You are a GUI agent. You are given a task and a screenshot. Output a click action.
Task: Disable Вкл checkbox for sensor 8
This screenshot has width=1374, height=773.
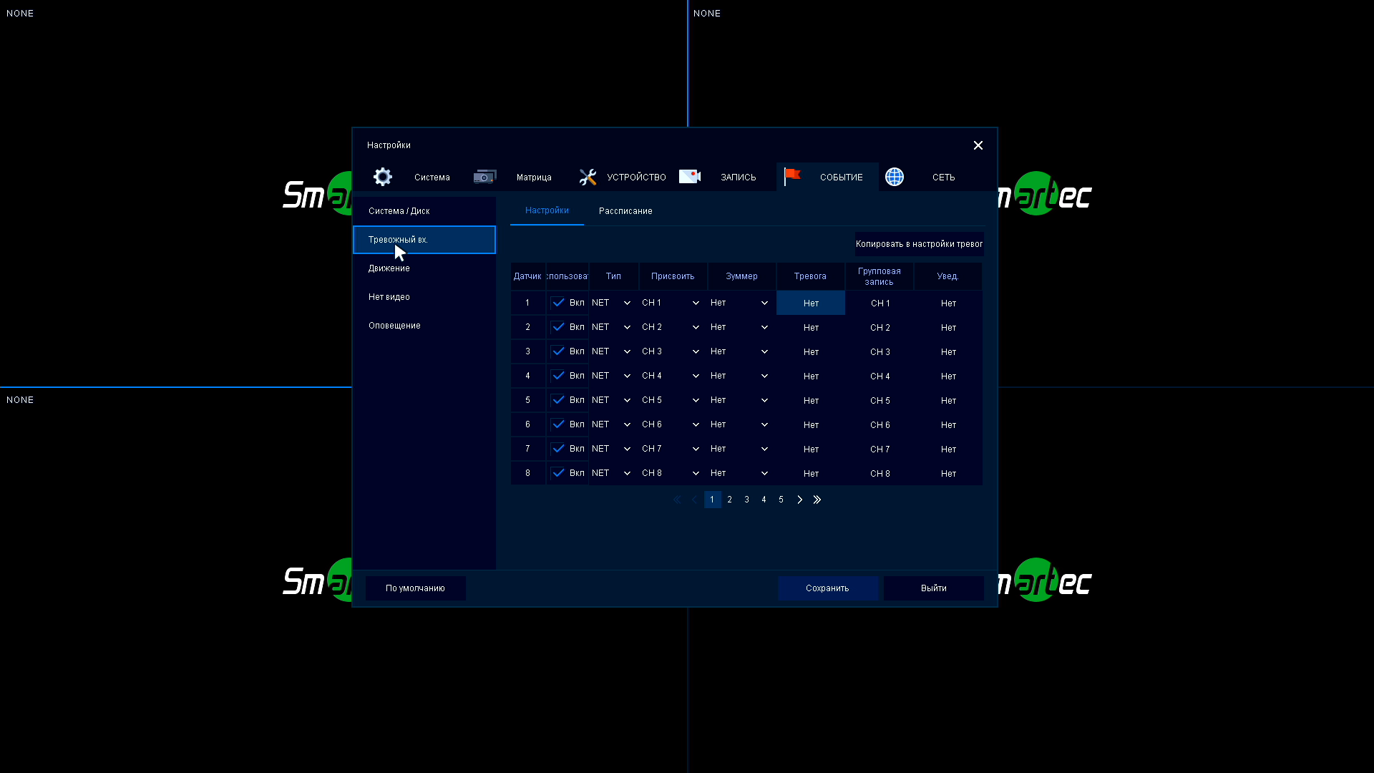point(558,473)
